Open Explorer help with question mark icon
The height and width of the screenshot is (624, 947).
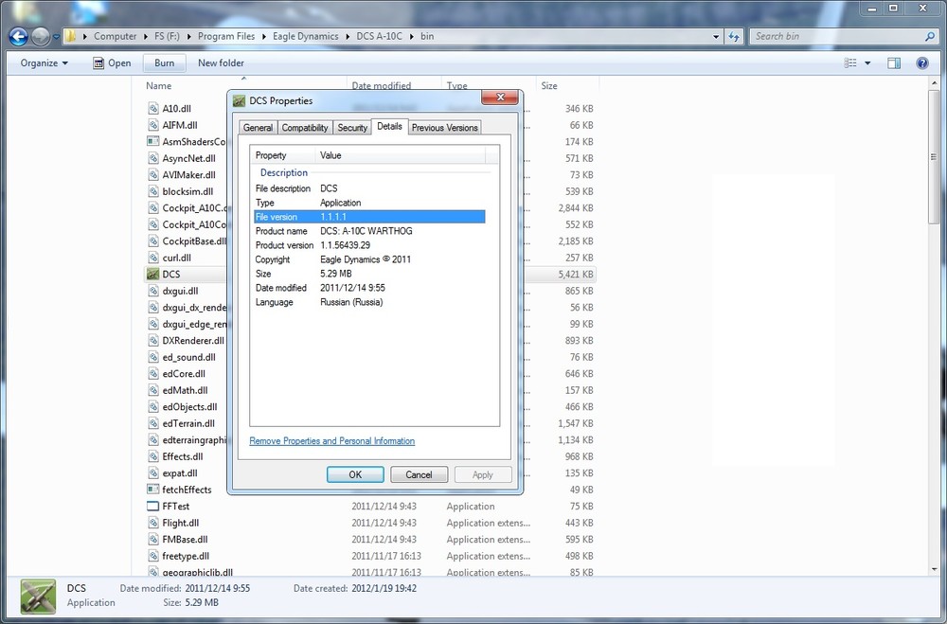(922, 62)
